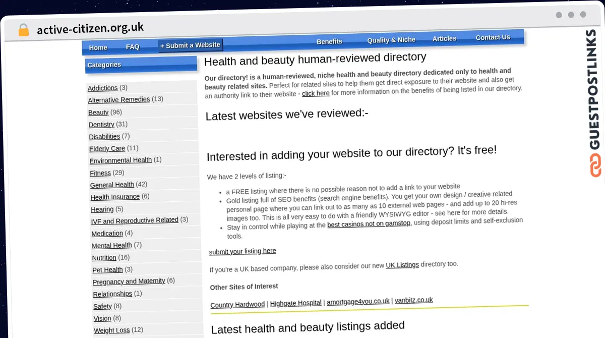
Task: Select Quality & Niche in the navigation
Action: click(x=391, y=40)
